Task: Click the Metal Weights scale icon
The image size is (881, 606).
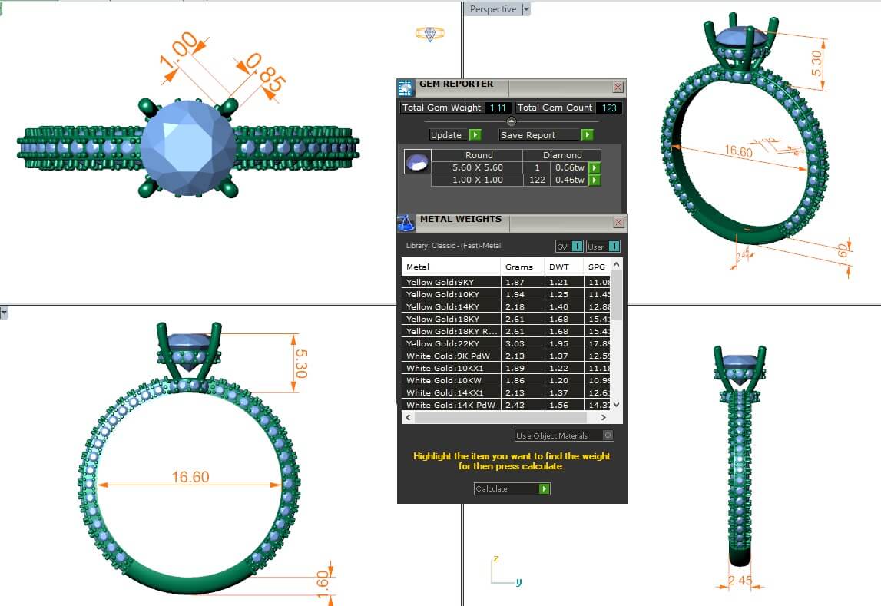Action: point(406,223)
